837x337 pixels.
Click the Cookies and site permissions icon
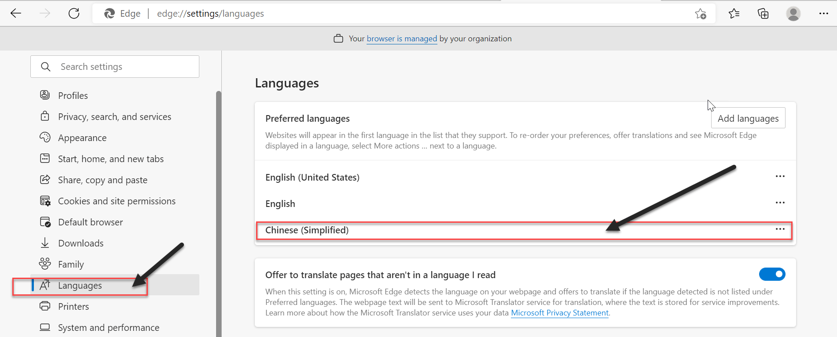pyautogui.click(x=45, y=201)
